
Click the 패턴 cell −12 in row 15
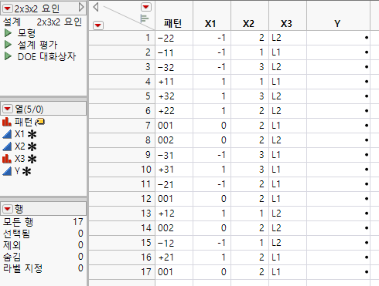(x=174, y=243)
